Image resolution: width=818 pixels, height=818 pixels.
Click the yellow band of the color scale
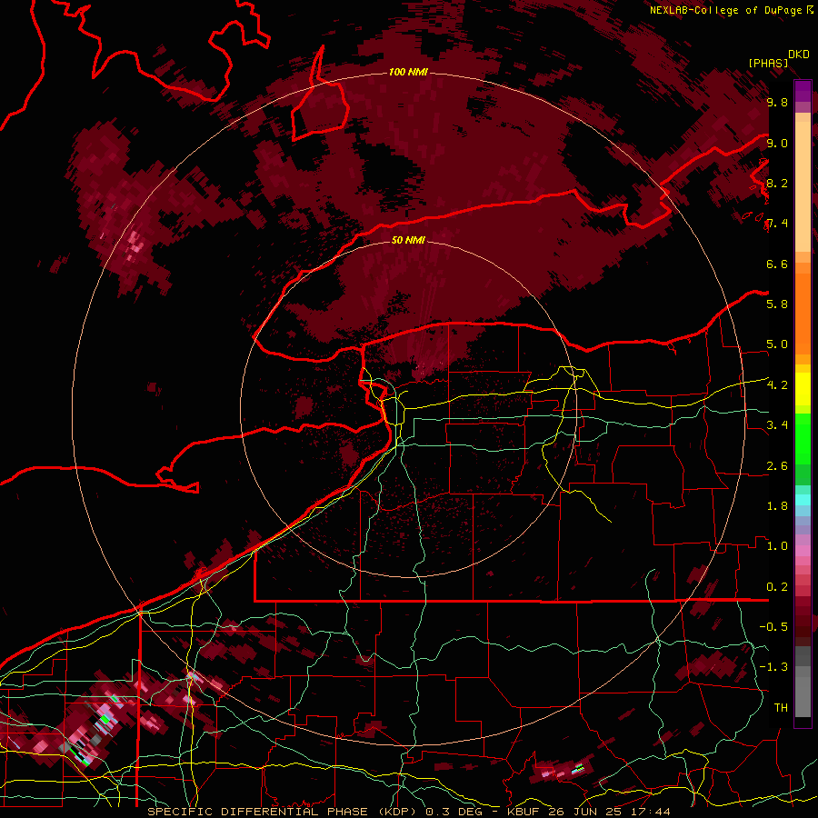[x=803, y=389]
